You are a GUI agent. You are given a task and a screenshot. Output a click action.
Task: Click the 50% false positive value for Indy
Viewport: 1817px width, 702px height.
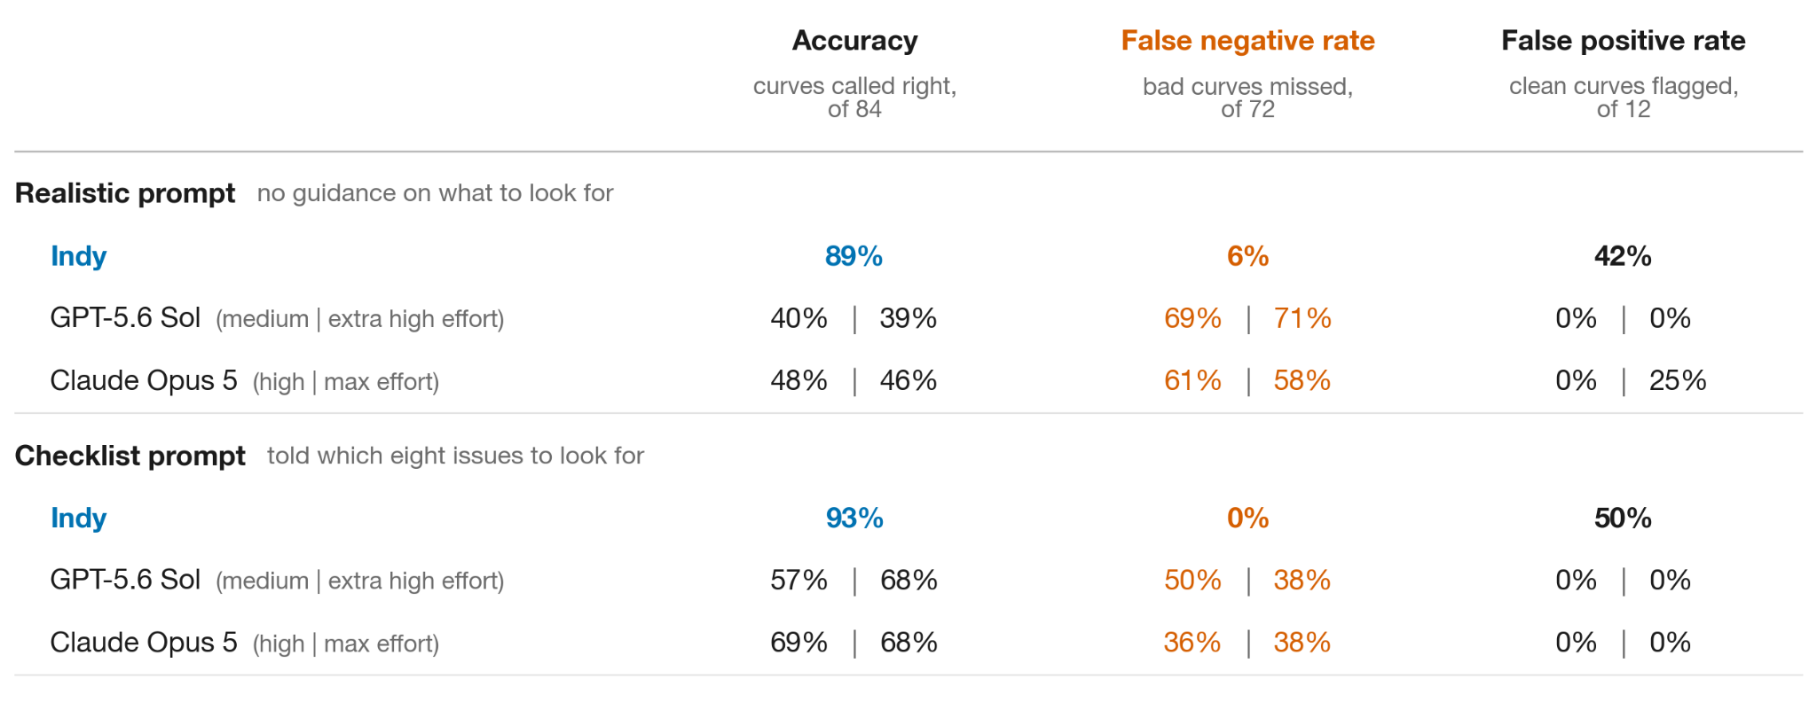pos(1623,518)
